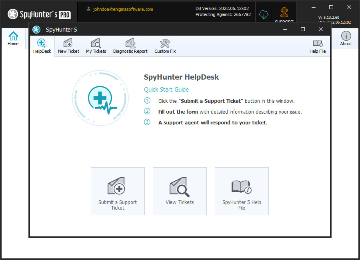Screen dimensions: 360x260
Task: Click the HelpDesk medical cross graphic
Action: 100,98
